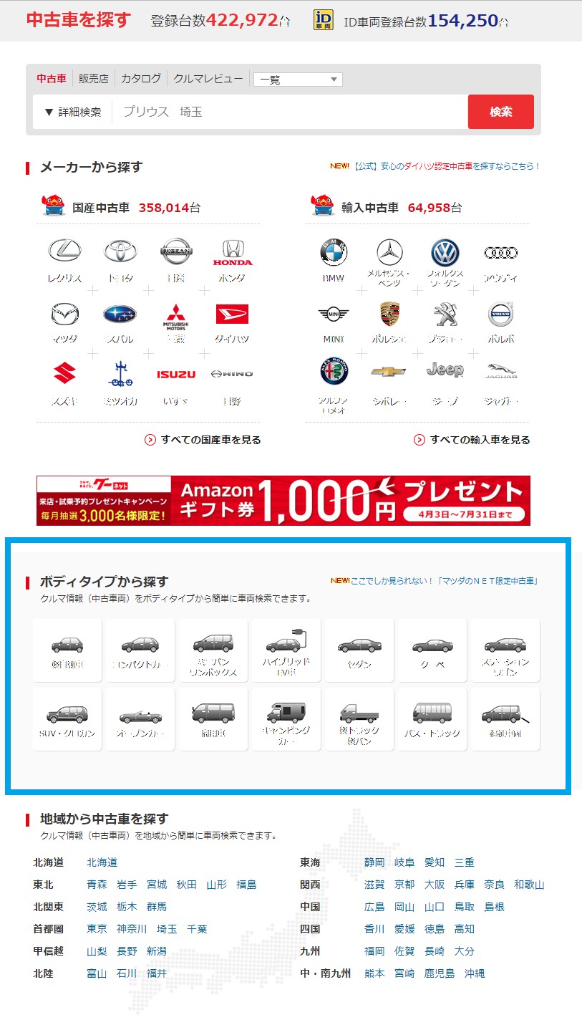Open the 一覧 dropdown list

pyautogui.click(x=298, y=80)
